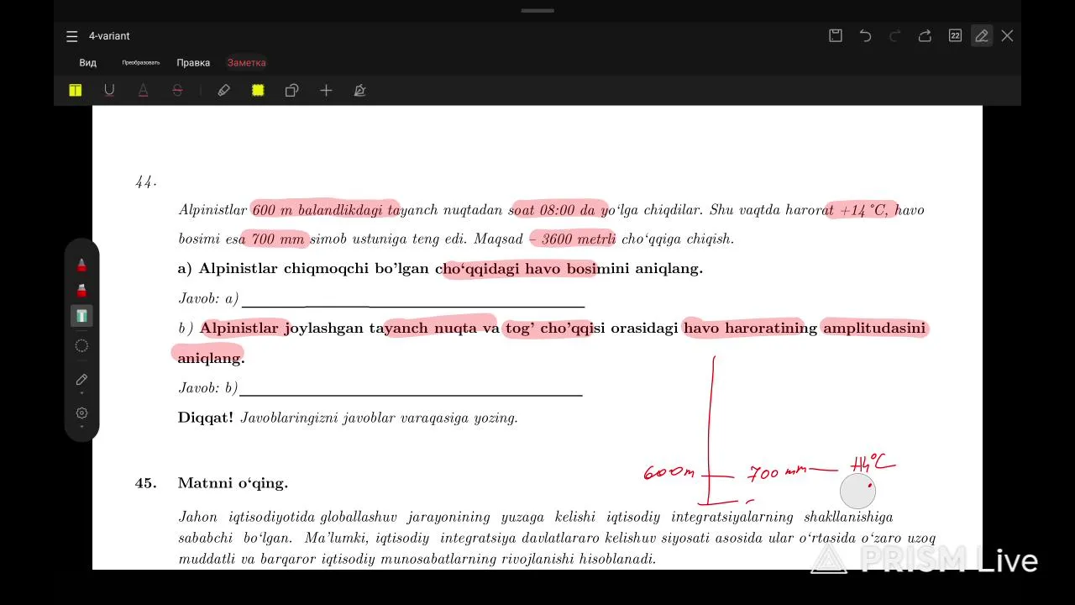Toggle the annotation pen mode icon
The height and width of the screenshot is (605, 1075).
tap(981, 35)
